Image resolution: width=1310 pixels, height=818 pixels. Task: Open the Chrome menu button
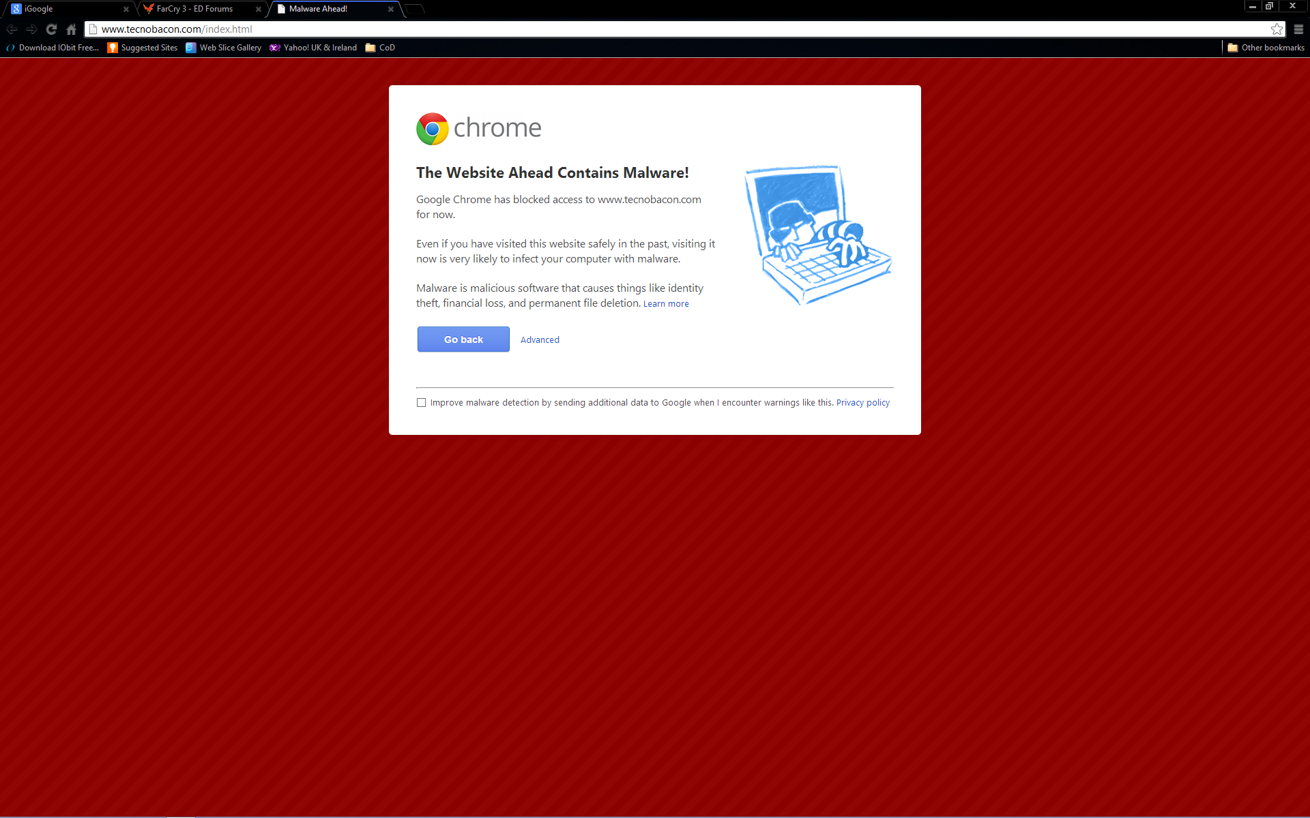tap(1298, 29)
